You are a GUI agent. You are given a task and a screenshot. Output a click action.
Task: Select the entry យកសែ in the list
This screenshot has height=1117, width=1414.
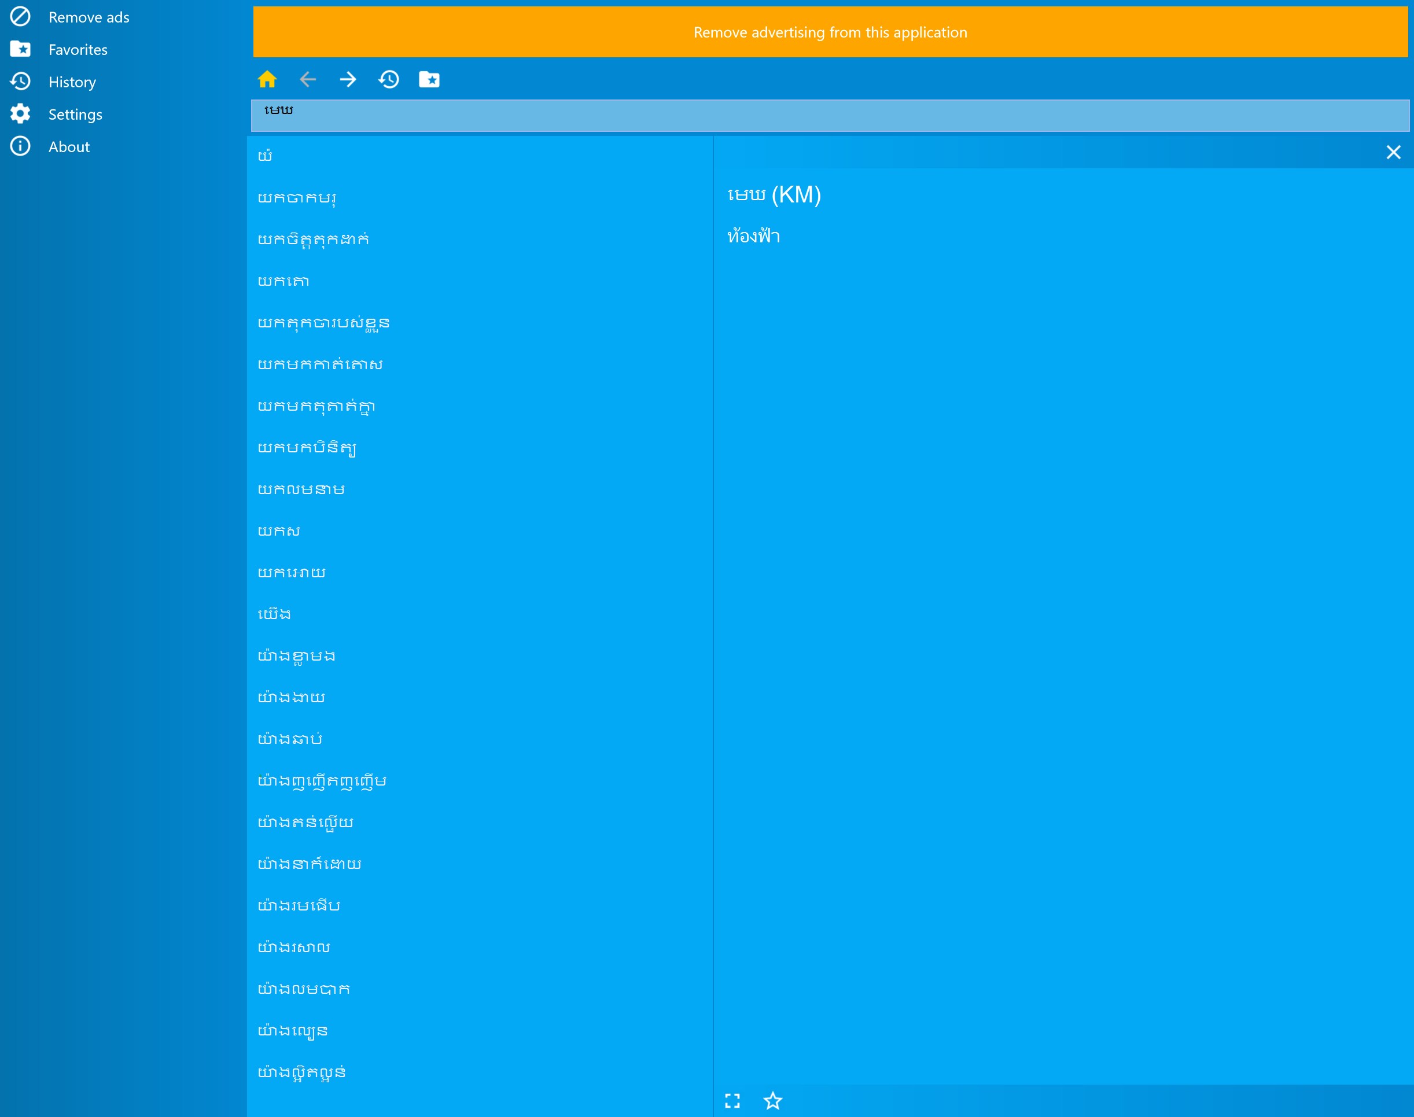pyautogui.click(x=279, y=530)
